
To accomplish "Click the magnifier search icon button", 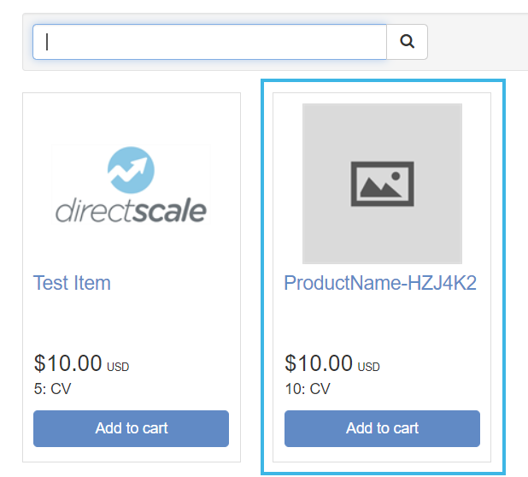I will point(408,41).
